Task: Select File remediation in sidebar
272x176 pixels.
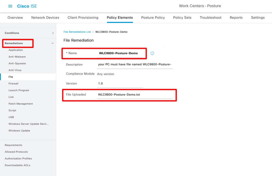Action: tap(11, 77)
